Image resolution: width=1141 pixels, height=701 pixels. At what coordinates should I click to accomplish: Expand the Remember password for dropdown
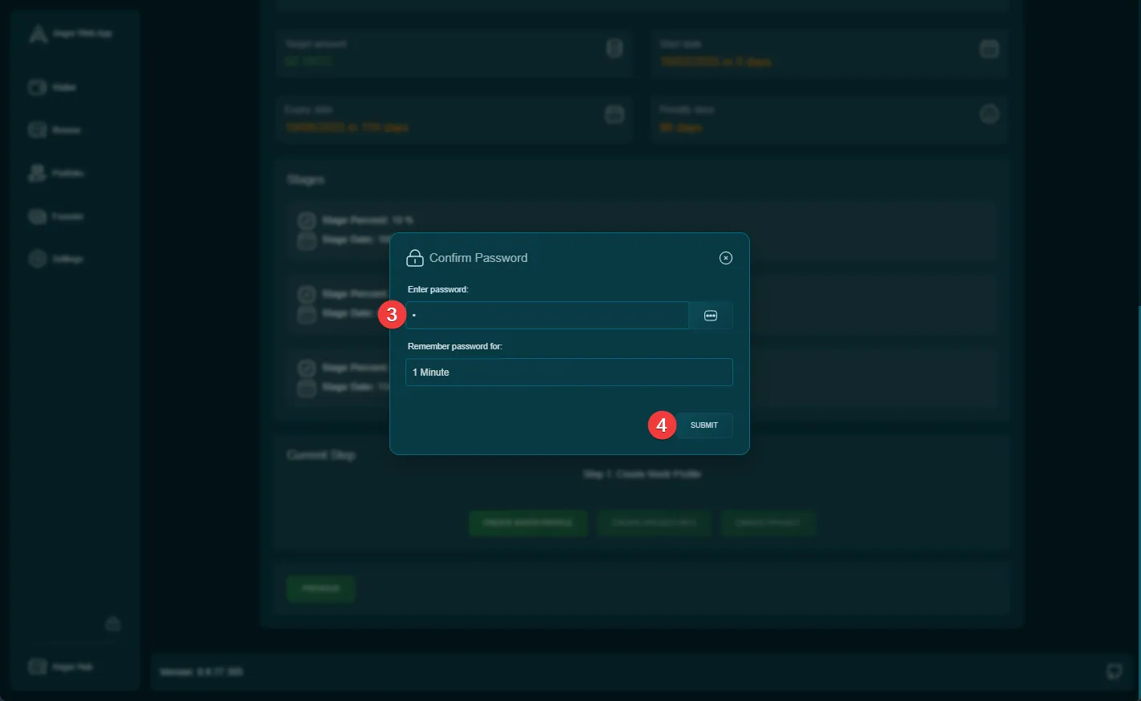click(569, 373)
